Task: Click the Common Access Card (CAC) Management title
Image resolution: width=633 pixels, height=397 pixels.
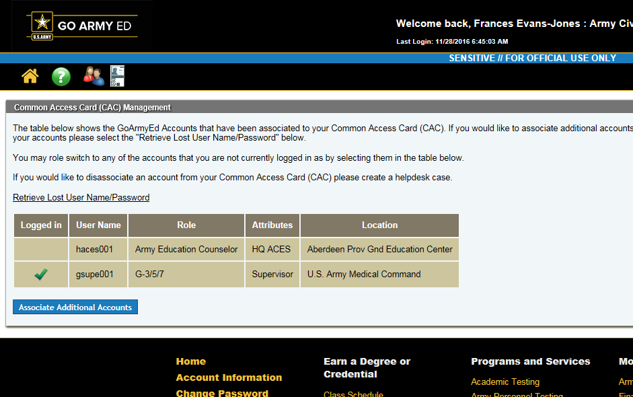Action: pyautogui.click(x=92, y=108)
